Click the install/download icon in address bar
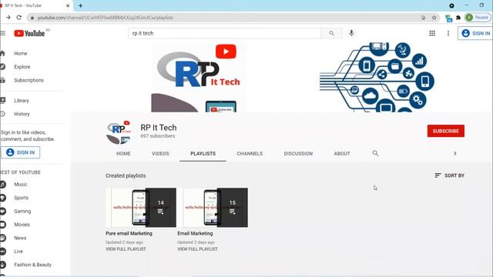This screenshot has height=277, width=493. click(x=423, y=18)
